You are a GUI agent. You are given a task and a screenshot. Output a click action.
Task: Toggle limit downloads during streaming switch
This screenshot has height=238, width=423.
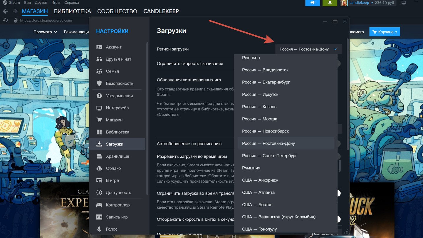coord(338,193)
